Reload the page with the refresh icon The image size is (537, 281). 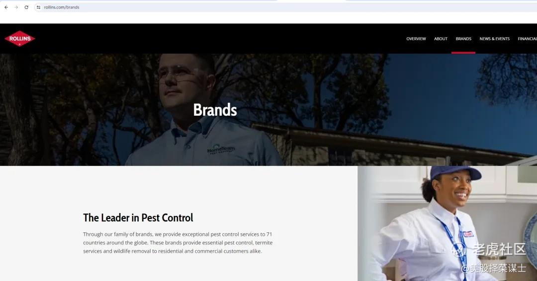pyautogui.click(x=26, y=7)
